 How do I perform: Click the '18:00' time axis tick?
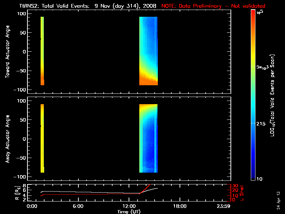[x=179, y=206]
